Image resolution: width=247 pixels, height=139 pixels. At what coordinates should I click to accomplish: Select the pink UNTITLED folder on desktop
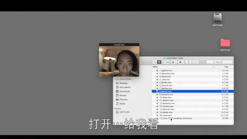pyautogui.click(x=225, y=43)
